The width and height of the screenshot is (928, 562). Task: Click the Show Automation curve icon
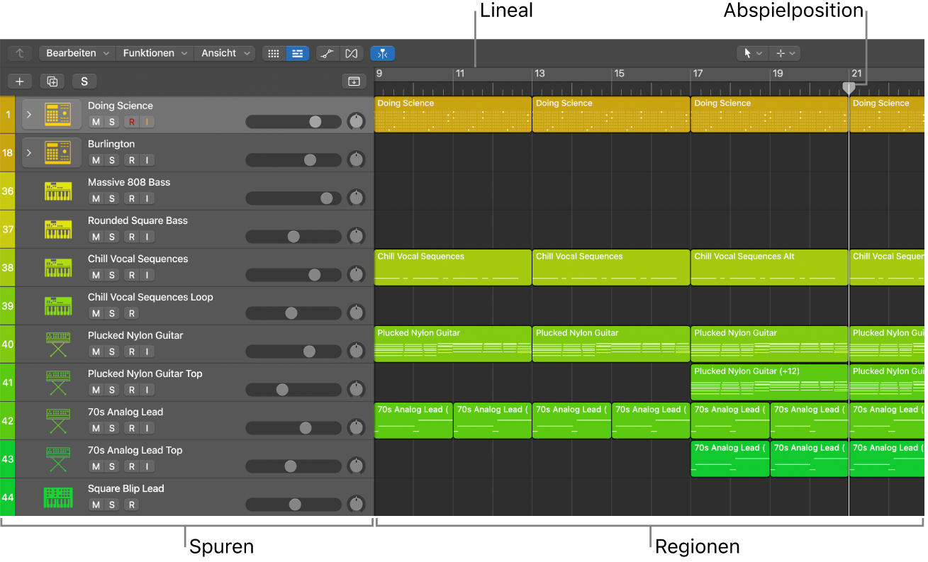[327, 53]
